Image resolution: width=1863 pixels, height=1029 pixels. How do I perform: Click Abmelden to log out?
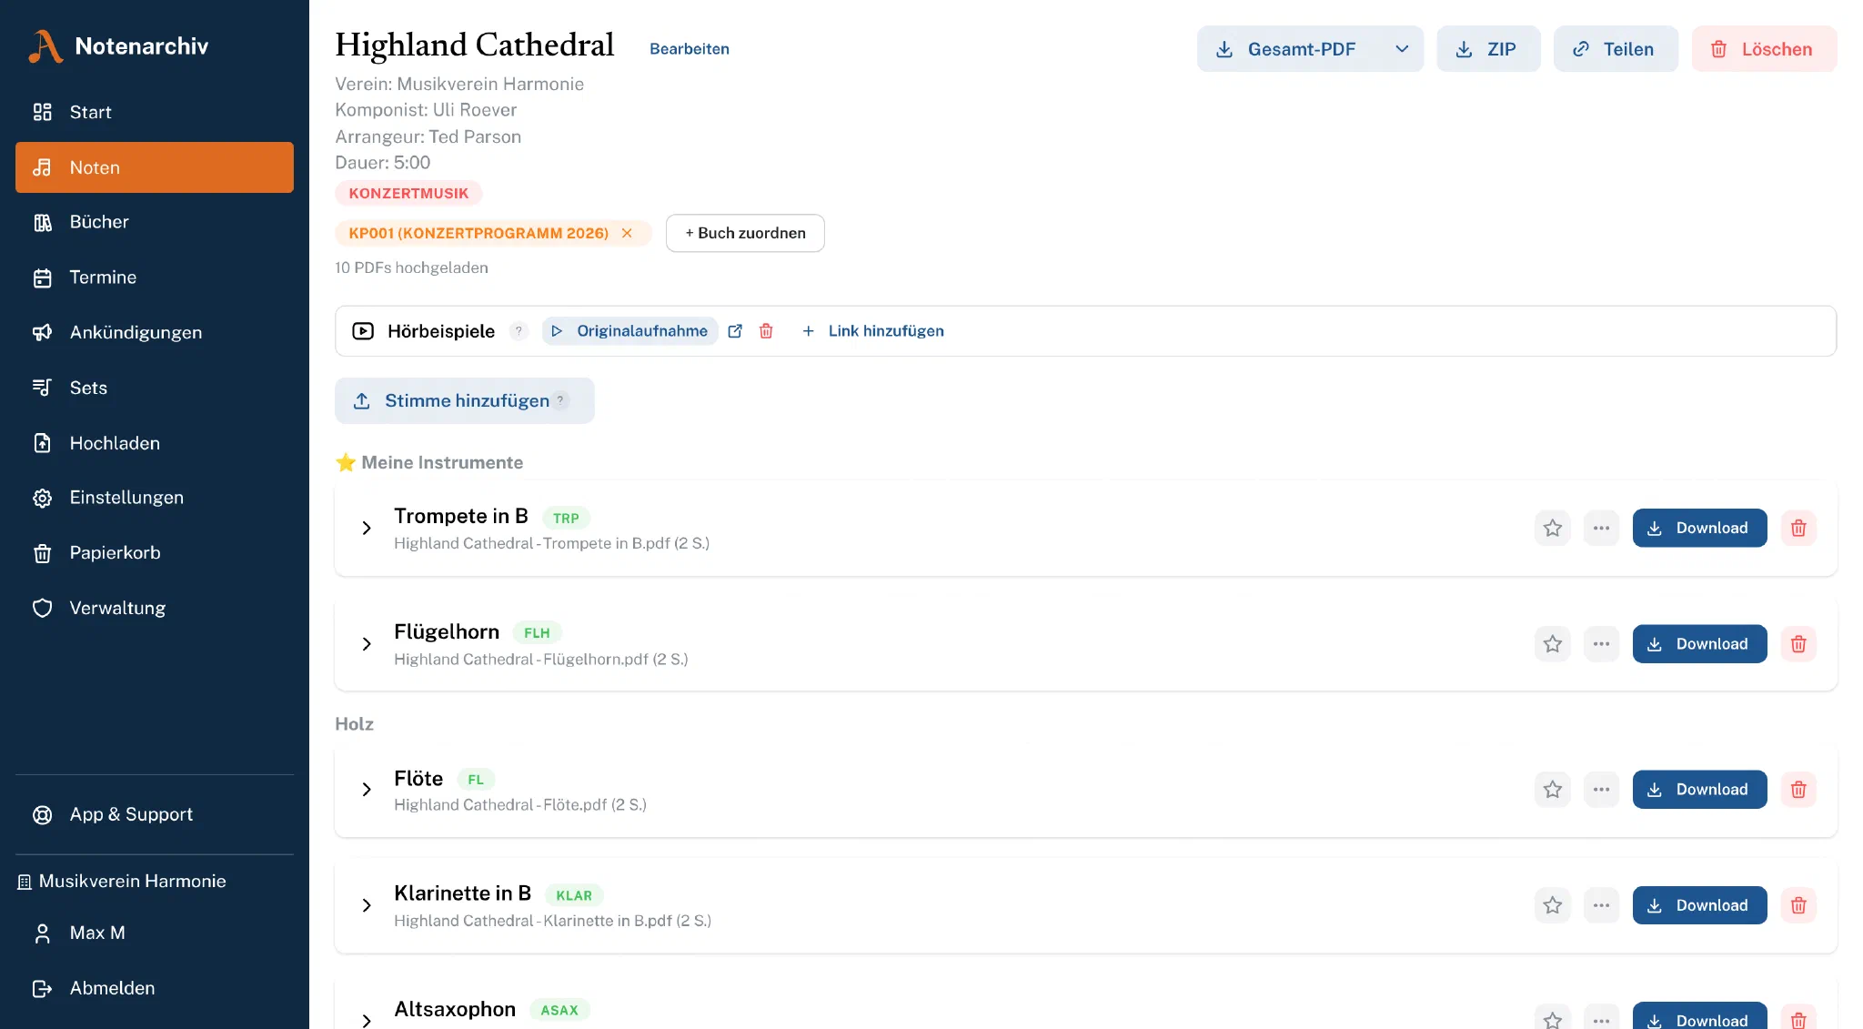coord(155,988)
